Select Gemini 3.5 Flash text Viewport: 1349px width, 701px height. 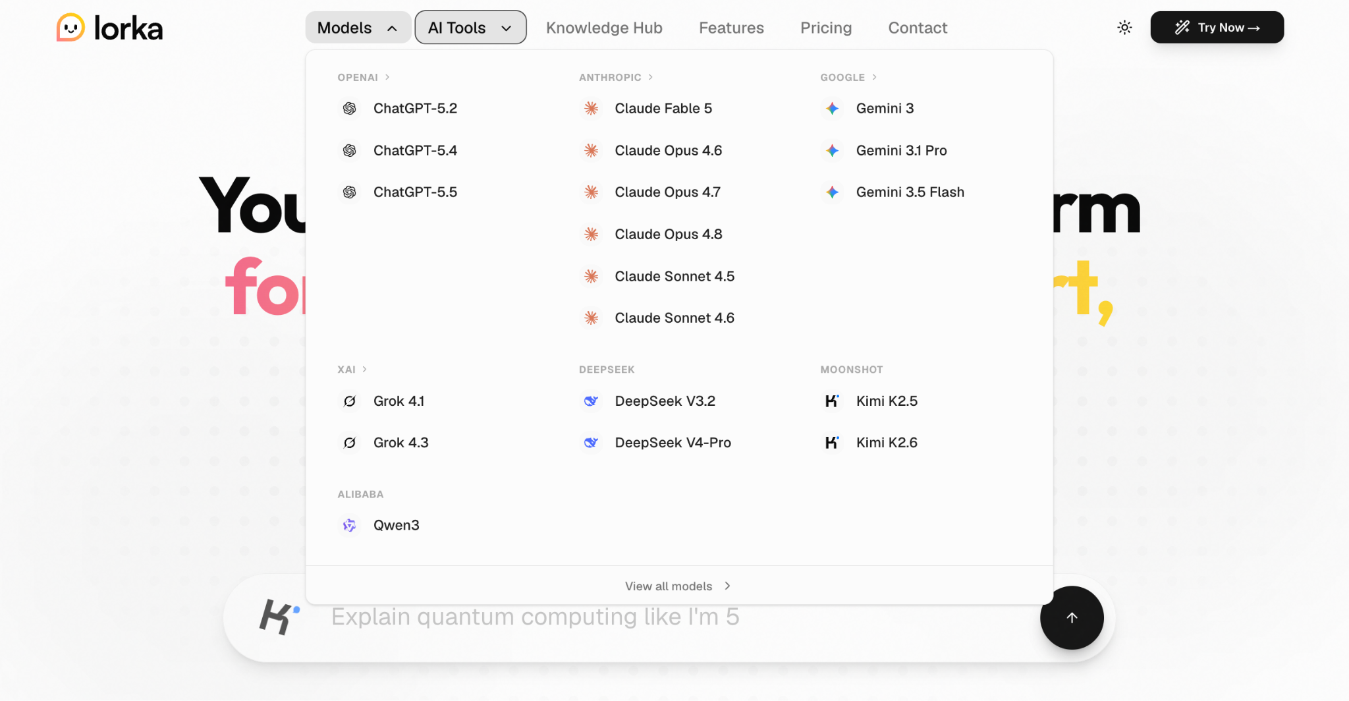click(910, 192)
